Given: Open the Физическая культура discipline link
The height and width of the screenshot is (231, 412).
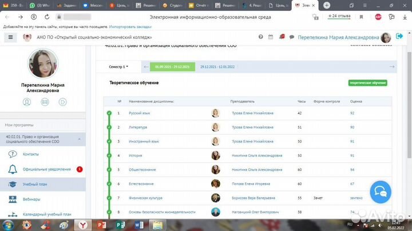Looking at the screenshot, I should (145, 198).
